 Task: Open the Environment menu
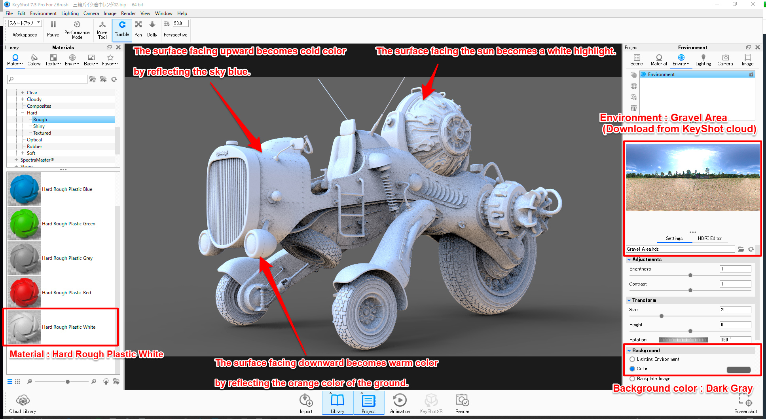coord(43,13)
